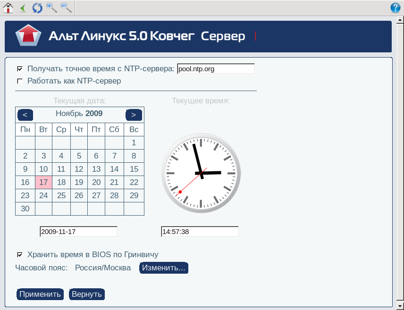
Task: Click the Home icon in toolbar
Action: (x=8, y=8)
